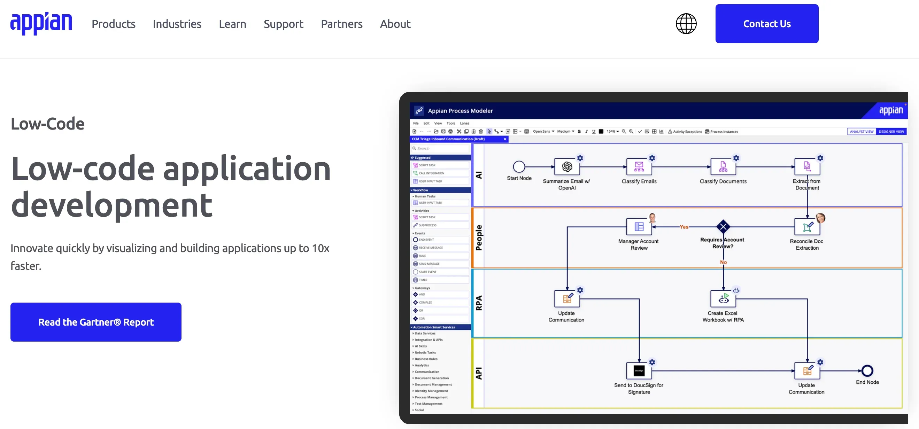Switch to Analyst View
This screenshot has width=919, height=429.
(862, 132)
